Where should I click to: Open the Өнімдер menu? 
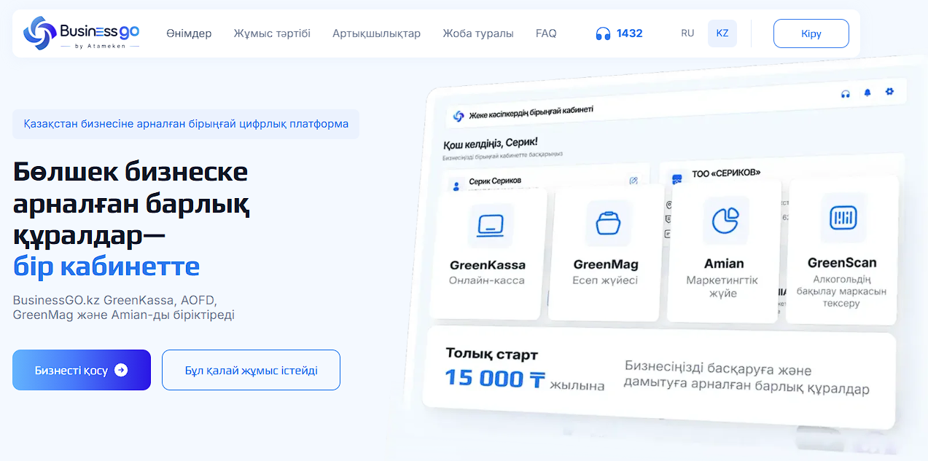click(x=188, y=34)
